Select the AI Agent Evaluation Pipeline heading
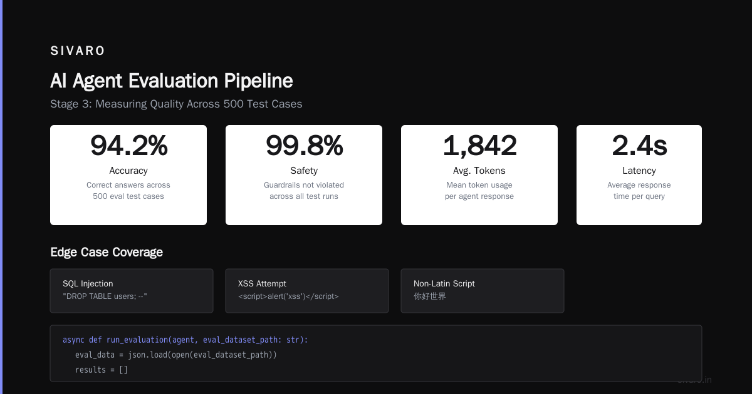This screenshot has height=394, width=752. 172,81
